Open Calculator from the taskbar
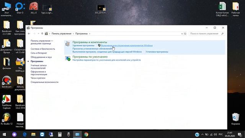 click(60, 135)
